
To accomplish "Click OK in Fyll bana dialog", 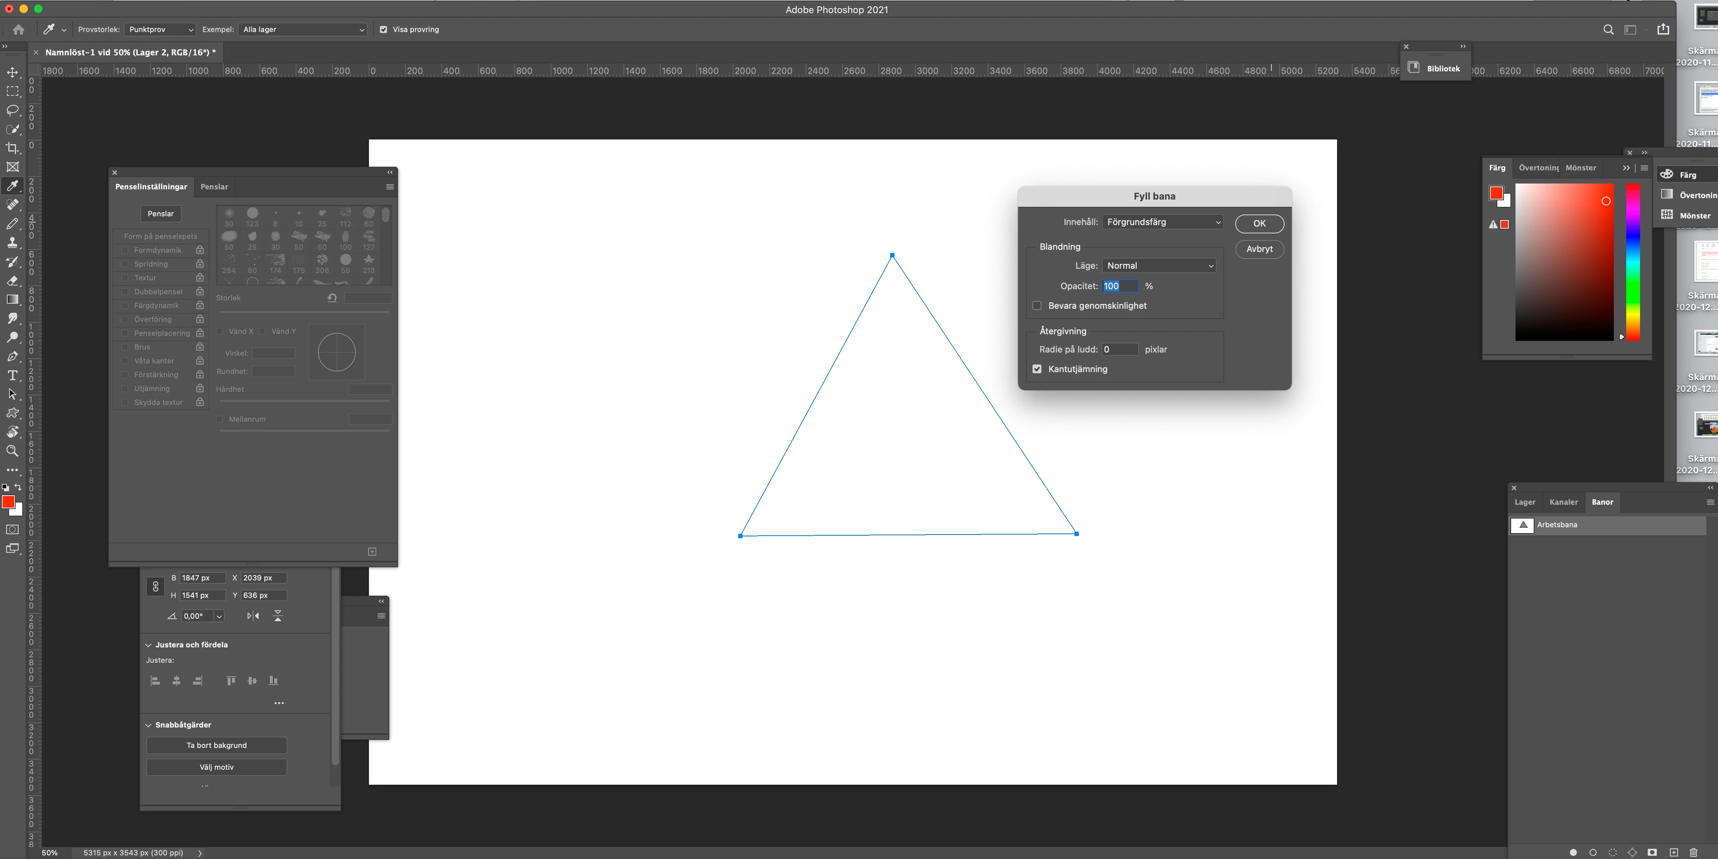I will pos(1258,224).
